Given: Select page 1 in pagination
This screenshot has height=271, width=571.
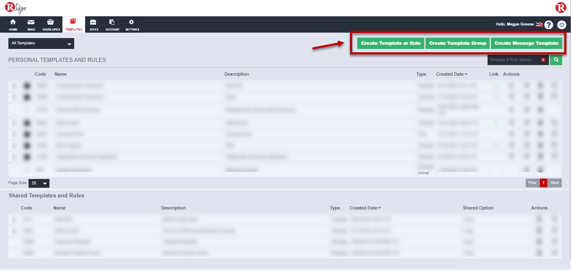Looking at the screenshot, I should (x=543, y=183).
